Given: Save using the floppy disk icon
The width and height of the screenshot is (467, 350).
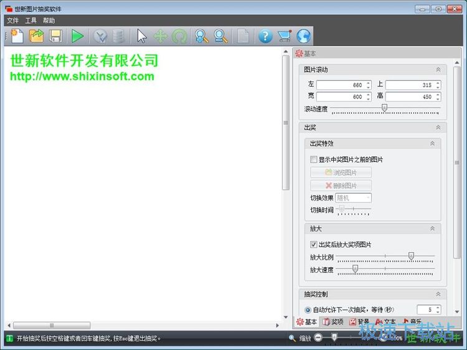Looking at the screenshot, I should coord(55,36).
